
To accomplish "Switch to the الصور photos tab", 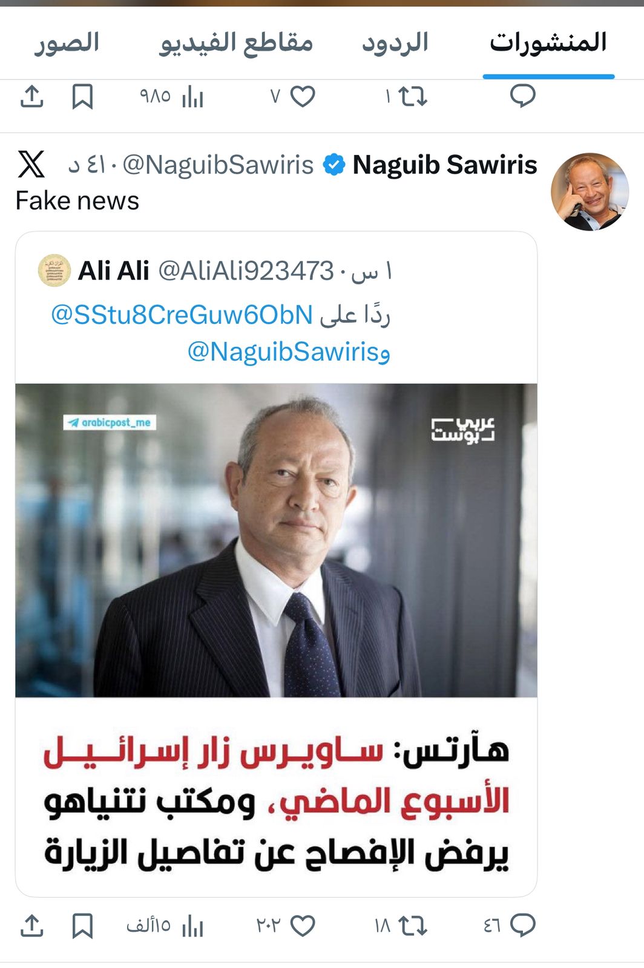I will 67,43.
